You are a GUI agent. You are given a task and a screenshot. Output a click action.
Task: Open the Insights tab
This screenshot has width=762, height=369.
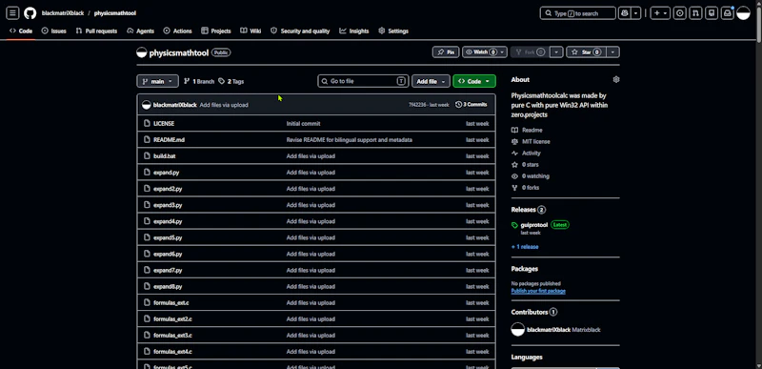point(354,31)
